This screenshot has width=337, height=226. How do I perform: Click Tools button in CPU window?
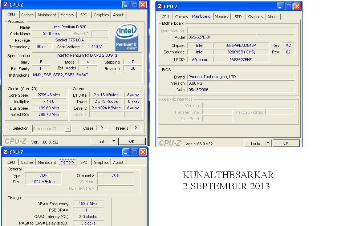tap(101, 141)
